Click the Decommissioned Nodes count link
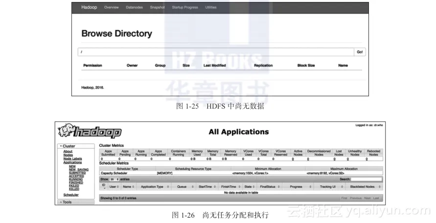 tap(308, 159)
